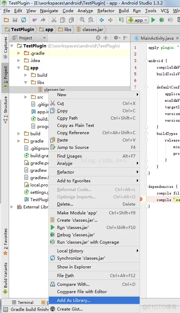Expand the src folder
The height and width of the screenshot is (313, 180).
pyautogui.click(x=26, y=97)
